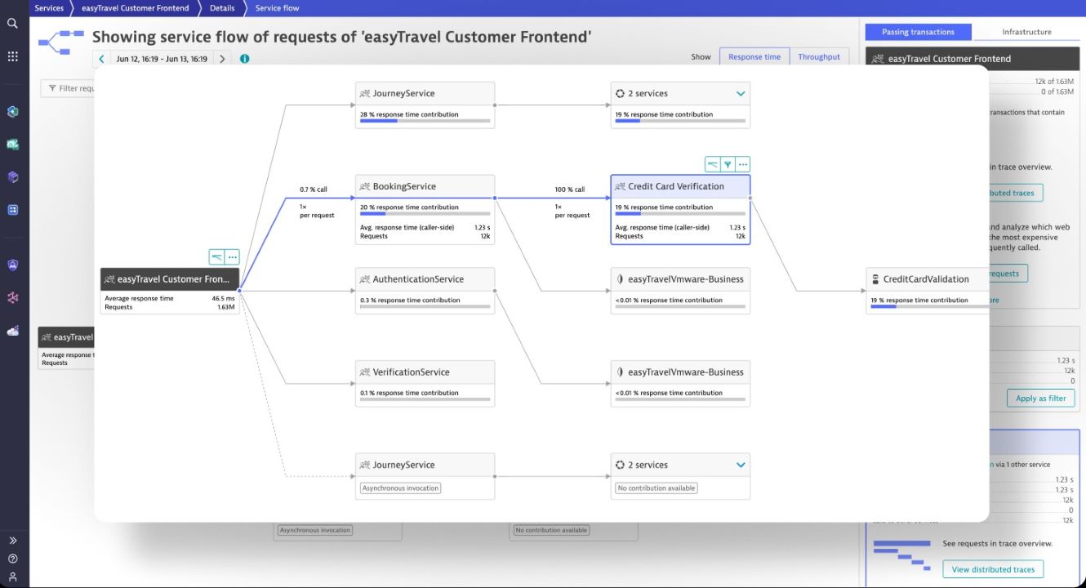
Task: Go to easyTravel Customer Frontend breadcrumb
Action: (136, 8)
